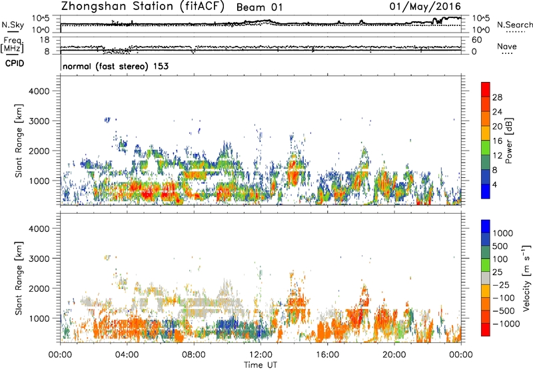Click the orange segment of velocity colorbar

click(486, 304)
